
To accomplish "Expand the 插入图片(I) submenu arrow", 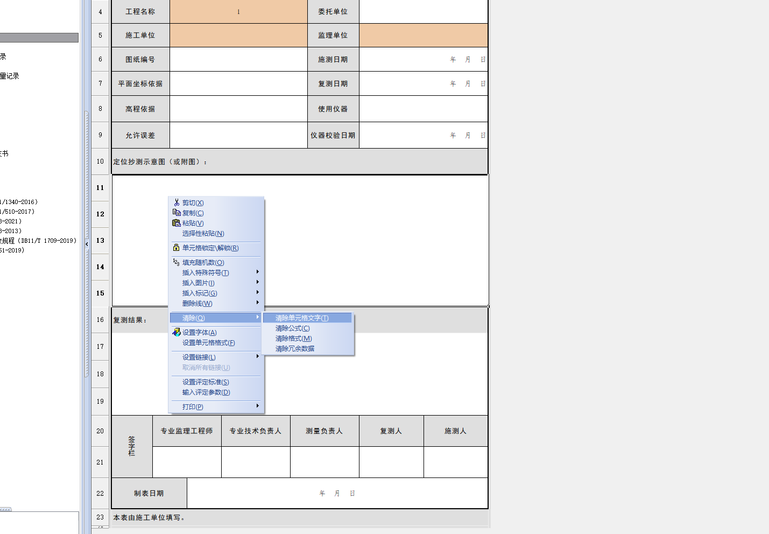I will click(258, 282).
